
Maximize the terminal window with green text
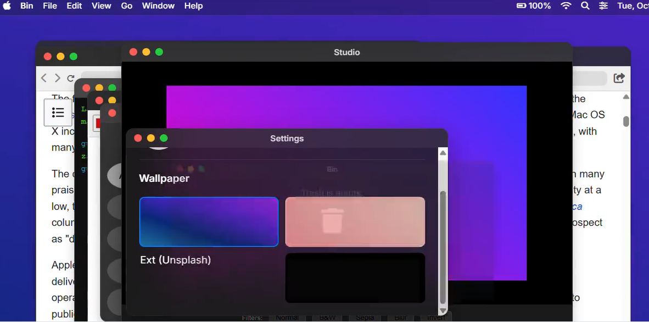112,88
